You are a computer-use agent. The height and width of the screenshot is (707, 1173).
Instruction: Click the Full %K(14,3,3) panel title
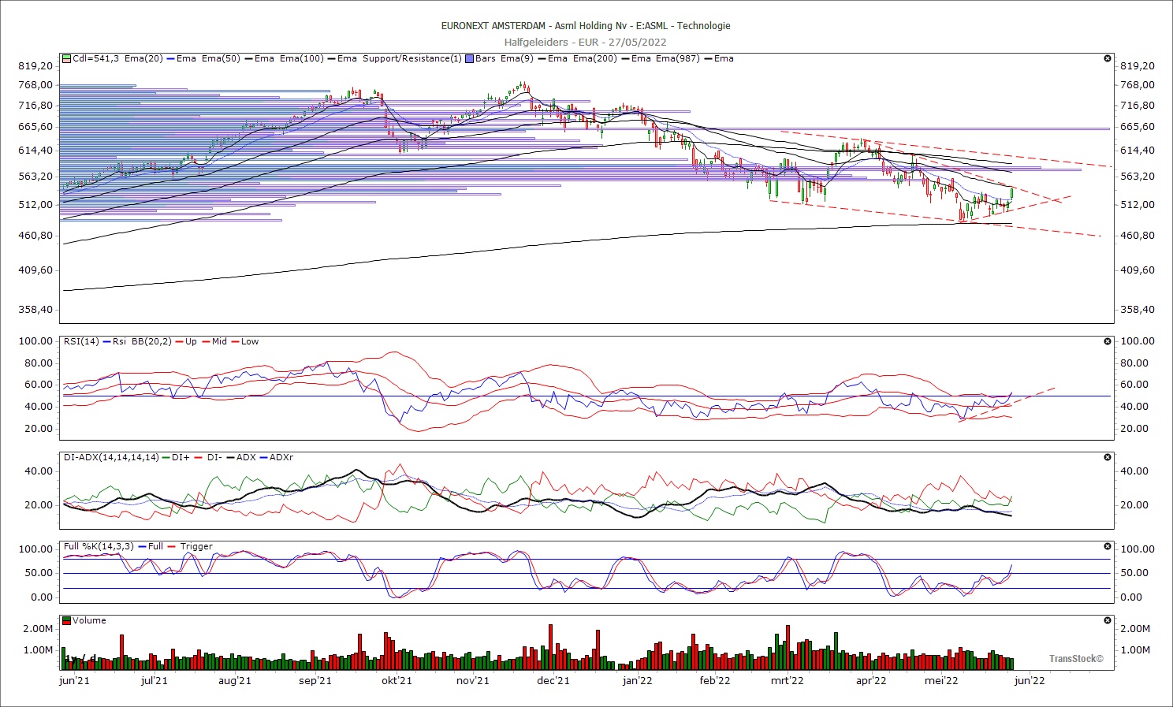click(99, 546)
